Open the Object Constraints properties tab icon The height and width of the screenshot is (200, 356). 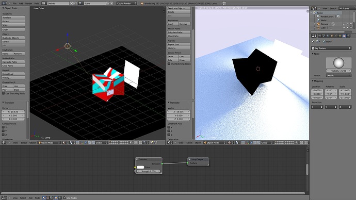pyautogui.click(x=336, y=36)
